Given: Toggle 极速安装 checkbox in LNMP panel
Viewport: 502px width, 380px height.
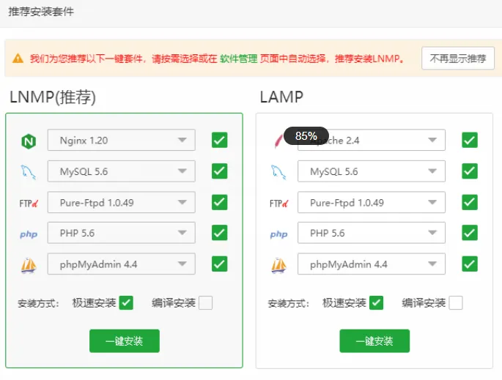Looking at the screenshot, I should 126,302.
